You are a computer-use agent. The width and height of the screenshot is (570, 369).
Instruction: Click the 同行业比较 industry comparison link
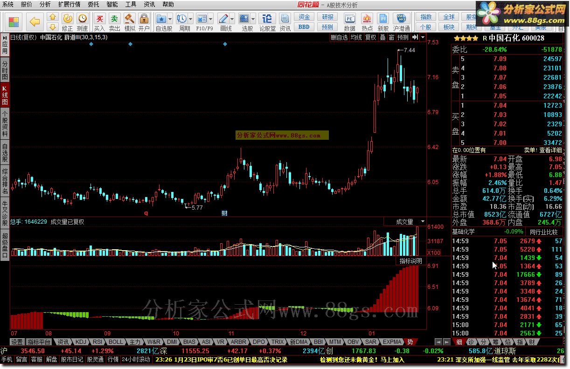coord(543,232)
